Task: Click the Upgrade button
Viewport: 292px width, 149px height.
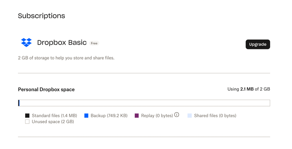Action: tap(258, 44)
